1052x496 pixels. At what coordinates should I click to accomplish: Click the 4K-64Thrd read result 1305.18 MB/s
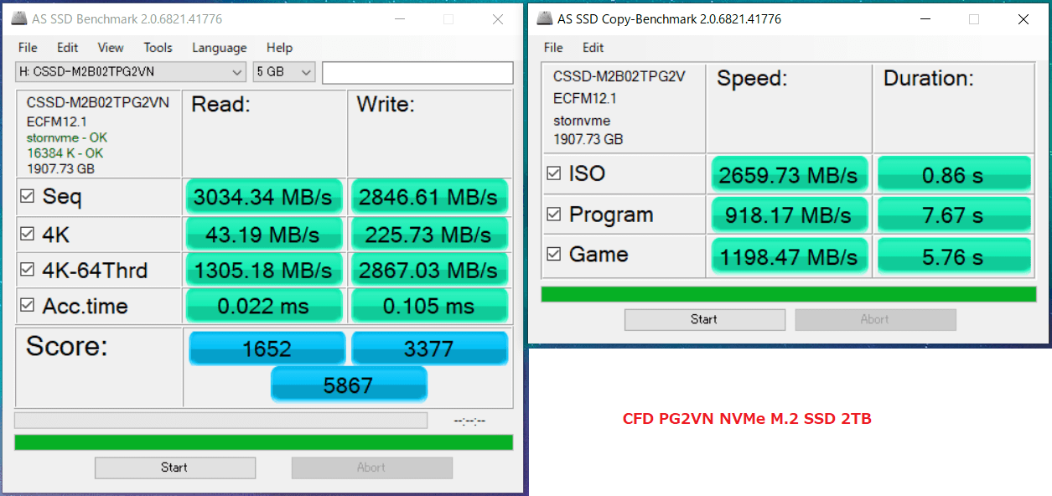coord(263,271)
